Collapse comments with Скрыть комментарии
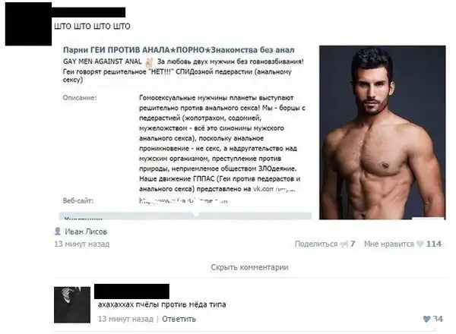The width and height of the screenshot is (456, 334). (249, 267)
